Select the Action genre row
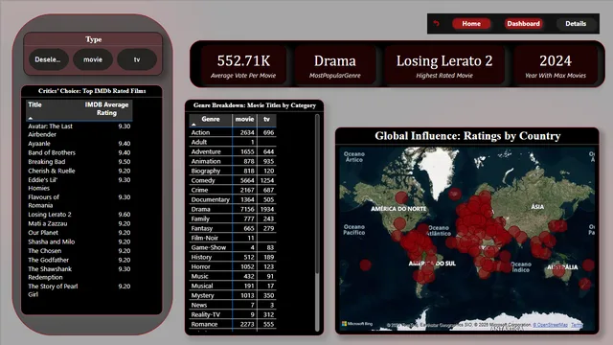The height and width of the screenshot is (345, 613). coord(233,132)
